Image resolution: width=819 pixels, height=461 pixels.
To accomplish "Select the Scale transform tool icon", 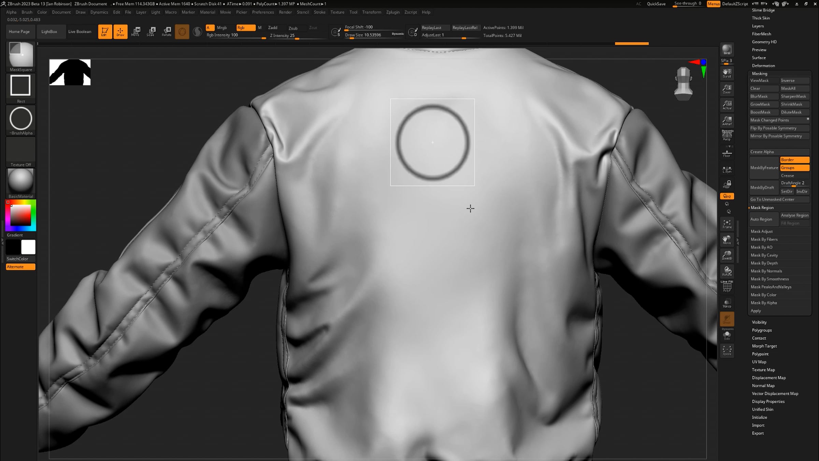I will (151, 31).
